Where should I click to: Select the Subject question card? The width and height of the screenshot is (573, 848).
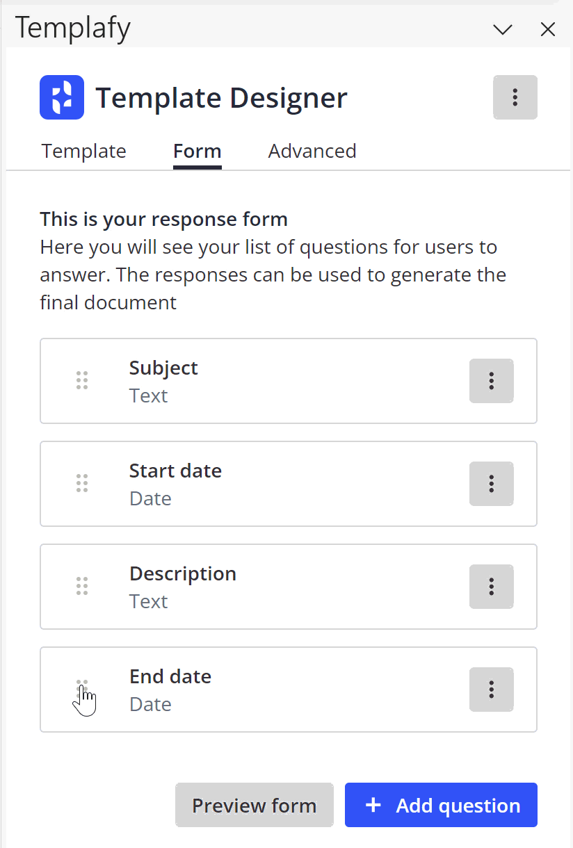tap(289, 381)
